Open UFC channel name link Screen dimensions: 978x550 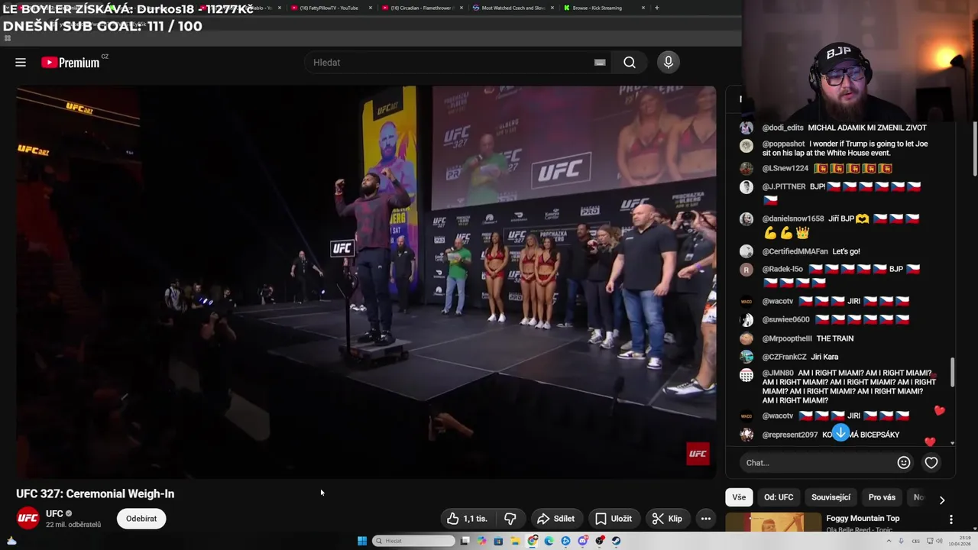pyautogui.click(x=54, y=514)
